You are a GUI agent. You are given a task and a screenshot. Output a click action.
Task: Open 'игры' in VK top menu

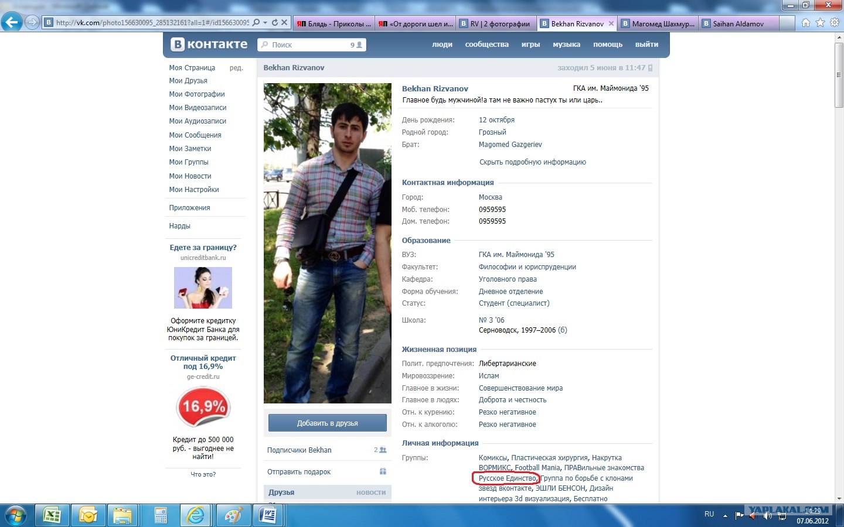click(530, 45)
